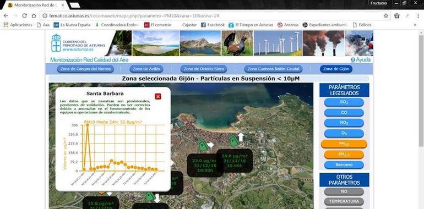
Task: Open El comercio bookmark
Action: click(158, 25)
